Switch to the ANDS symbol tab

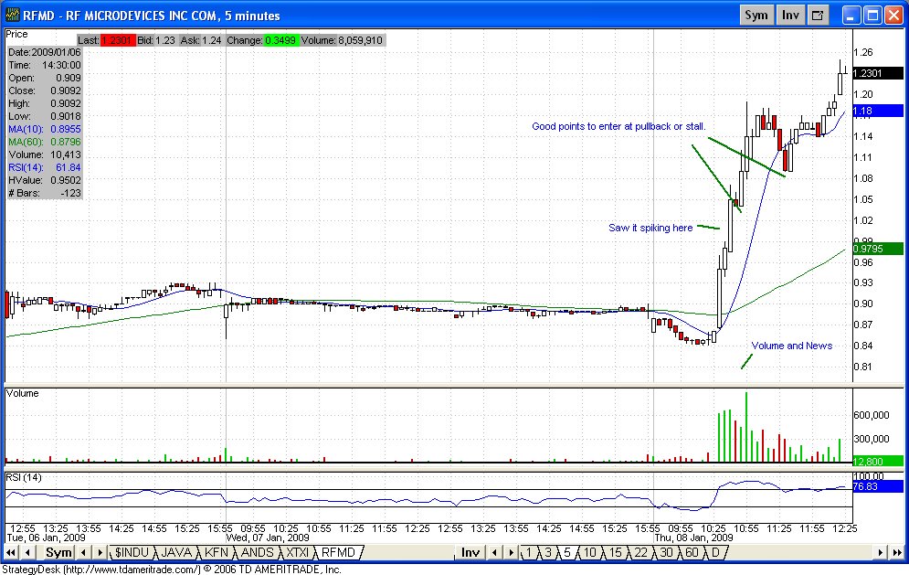click(x=257, y=552)
